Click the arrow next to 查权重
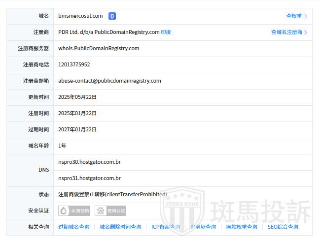 tap(306, 16)
